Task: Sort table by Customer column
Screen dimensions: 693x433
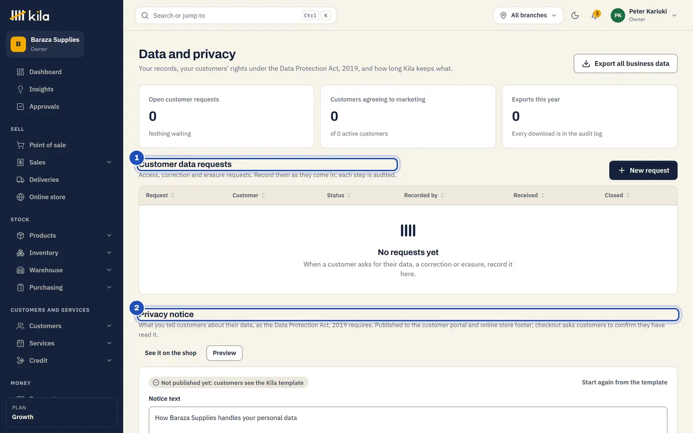Action: pyautogui.click(x=249, y=195)
